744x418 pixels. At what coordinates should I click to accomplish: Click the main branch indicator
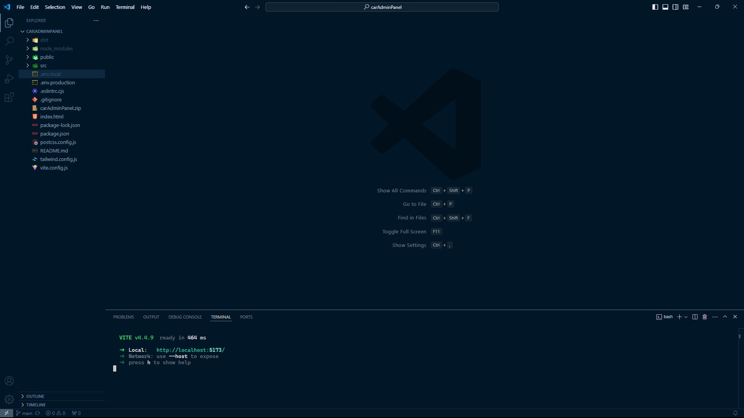pos(24,413)
